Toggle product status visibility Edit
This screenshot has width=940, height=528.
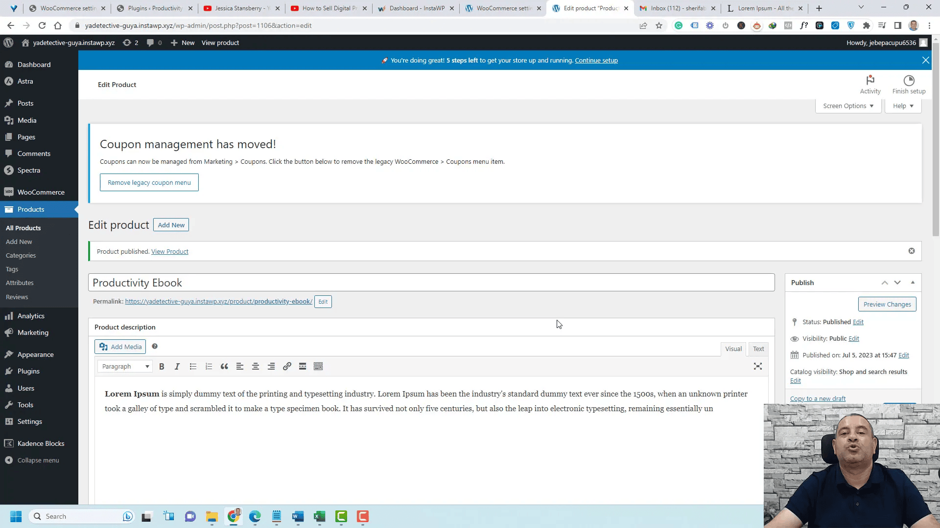pos(854,338)
